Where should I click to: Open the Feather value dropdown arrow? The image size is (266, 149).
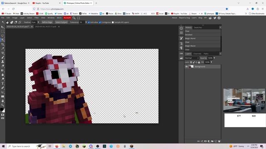pyautogui.click(x=38, y=22)
